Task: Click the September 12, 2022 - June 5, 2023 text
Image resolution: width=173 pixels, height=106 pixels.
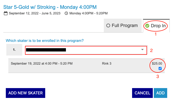Action: [x=35, y=13]
